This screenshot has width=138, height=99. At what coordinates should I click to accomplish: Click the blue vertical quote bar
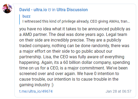point(20,19)
